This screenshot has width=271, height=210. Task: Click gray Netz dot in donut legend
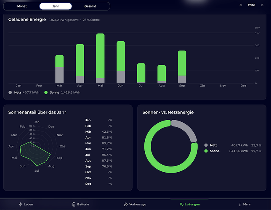coord(206,145)
